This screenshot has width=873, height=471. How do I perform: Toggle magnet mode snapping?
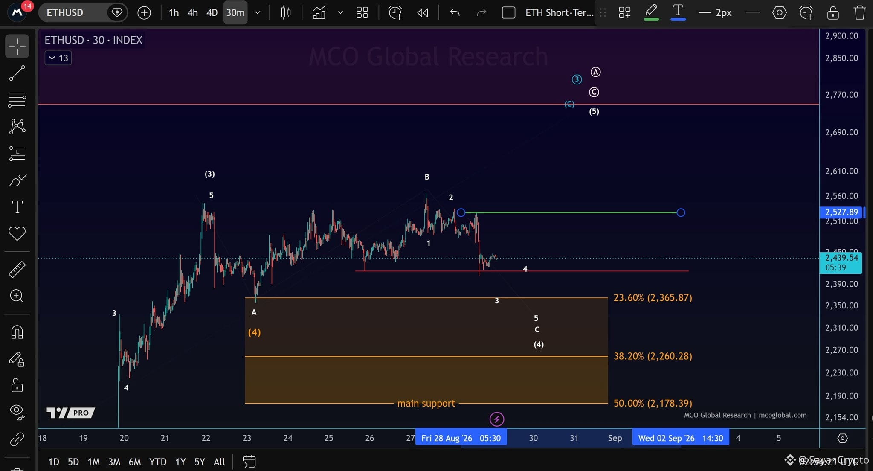17,332
